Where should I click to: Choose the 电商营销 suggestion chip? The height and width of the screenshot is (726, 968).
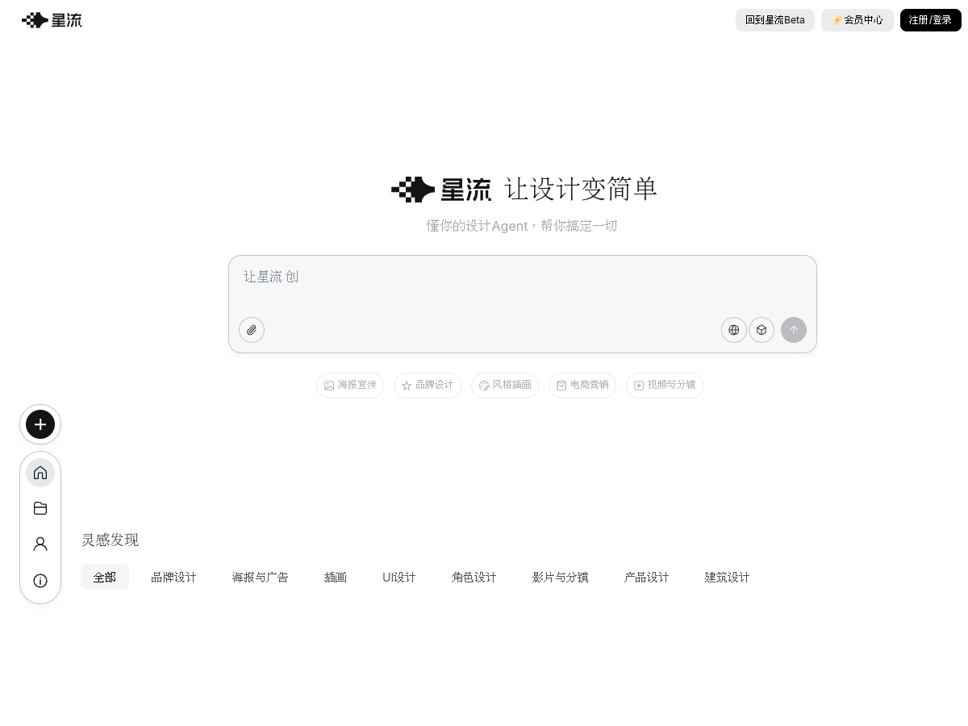[x=582, y=385]
